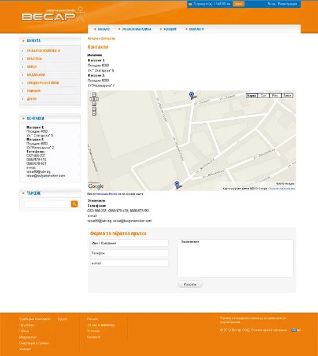Focus the sidebar search text field

pos(47,204)
